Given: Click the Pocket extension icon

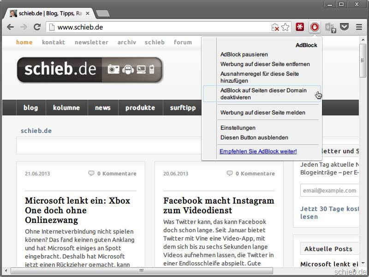Looking at the screenshot, I should [x=344, y=27].
